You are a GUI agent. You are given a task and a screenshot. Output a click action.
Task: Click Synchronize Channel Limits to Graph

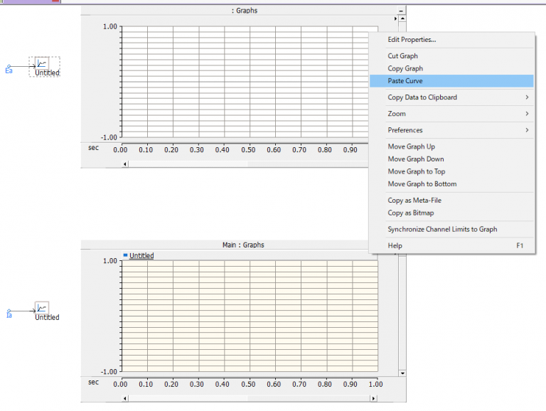(442, 229)
